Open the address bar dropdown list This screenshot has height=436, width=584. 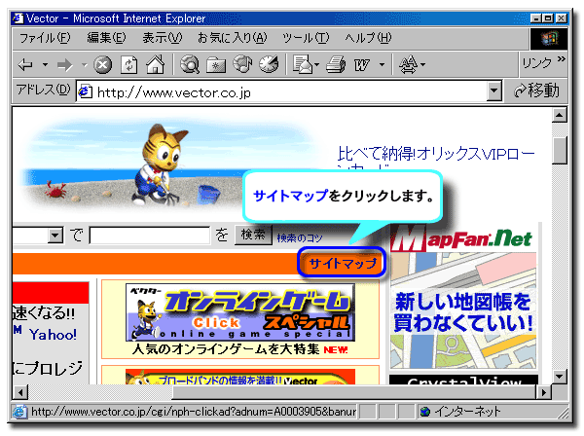coord(493,91)
